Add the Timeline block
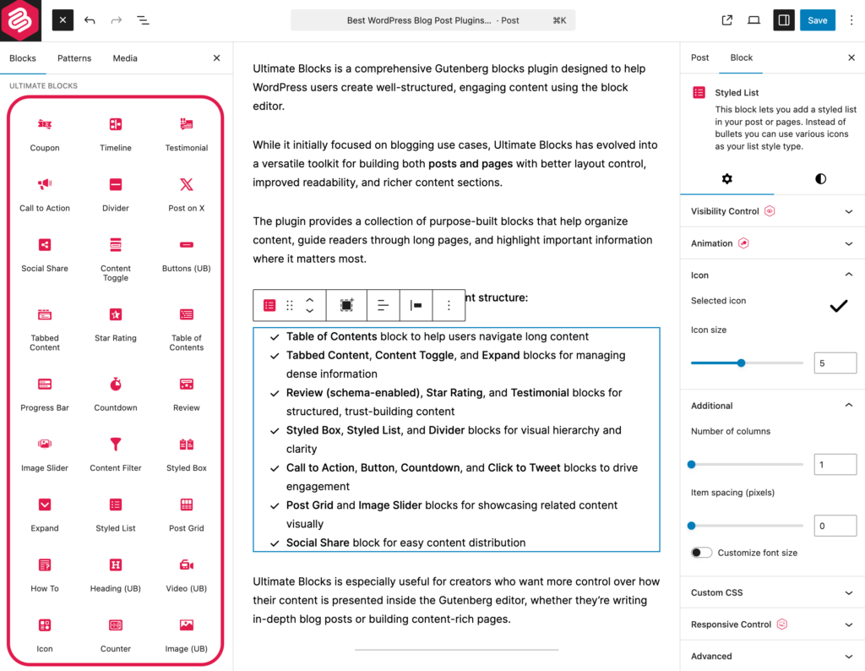This screenshot has width=865, height=671. click(x=116, y=133)
